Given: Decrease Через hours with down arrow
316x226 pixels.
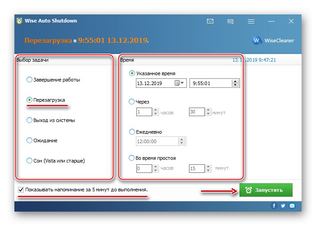Looking at the screenshot, I should click(155, 114).
